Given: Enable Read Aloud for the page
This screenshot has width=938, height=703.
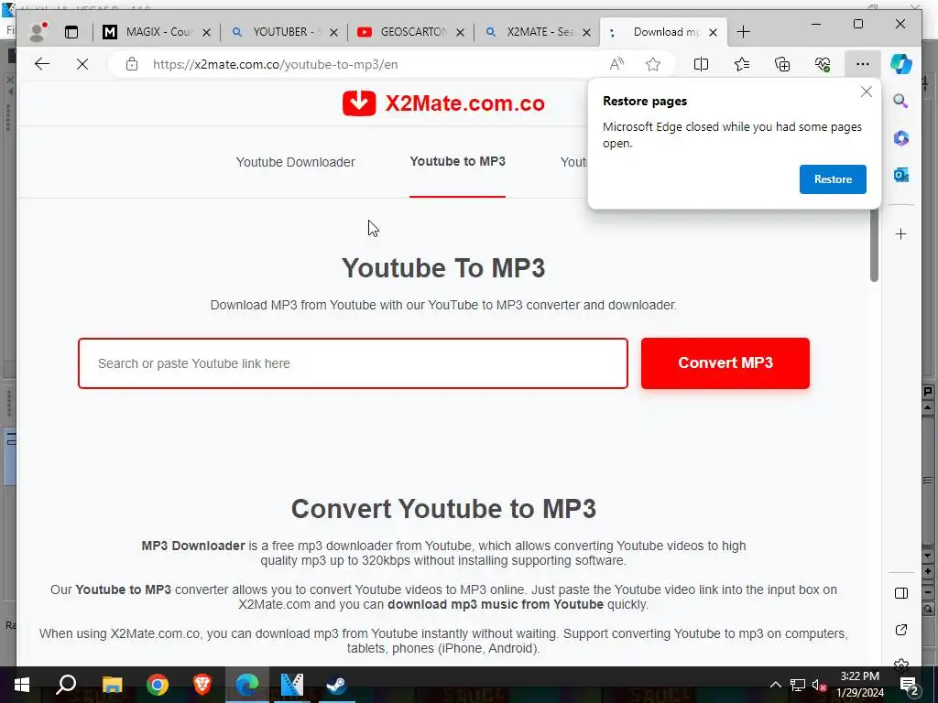Looking at the screenshot, I should (616, 64).
